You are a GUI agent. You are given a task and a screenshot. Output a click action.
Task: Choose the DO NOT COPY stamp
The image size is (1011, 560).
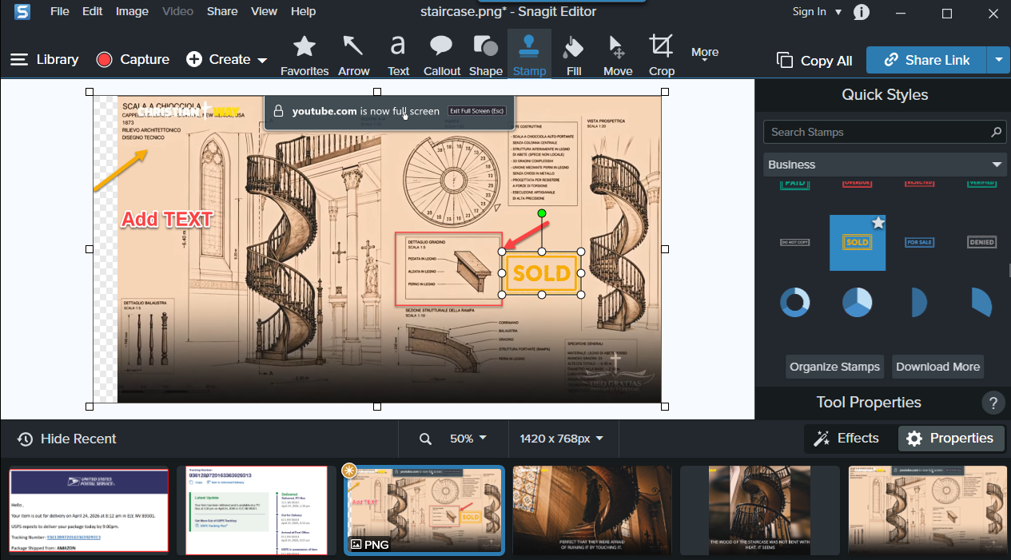795,242
